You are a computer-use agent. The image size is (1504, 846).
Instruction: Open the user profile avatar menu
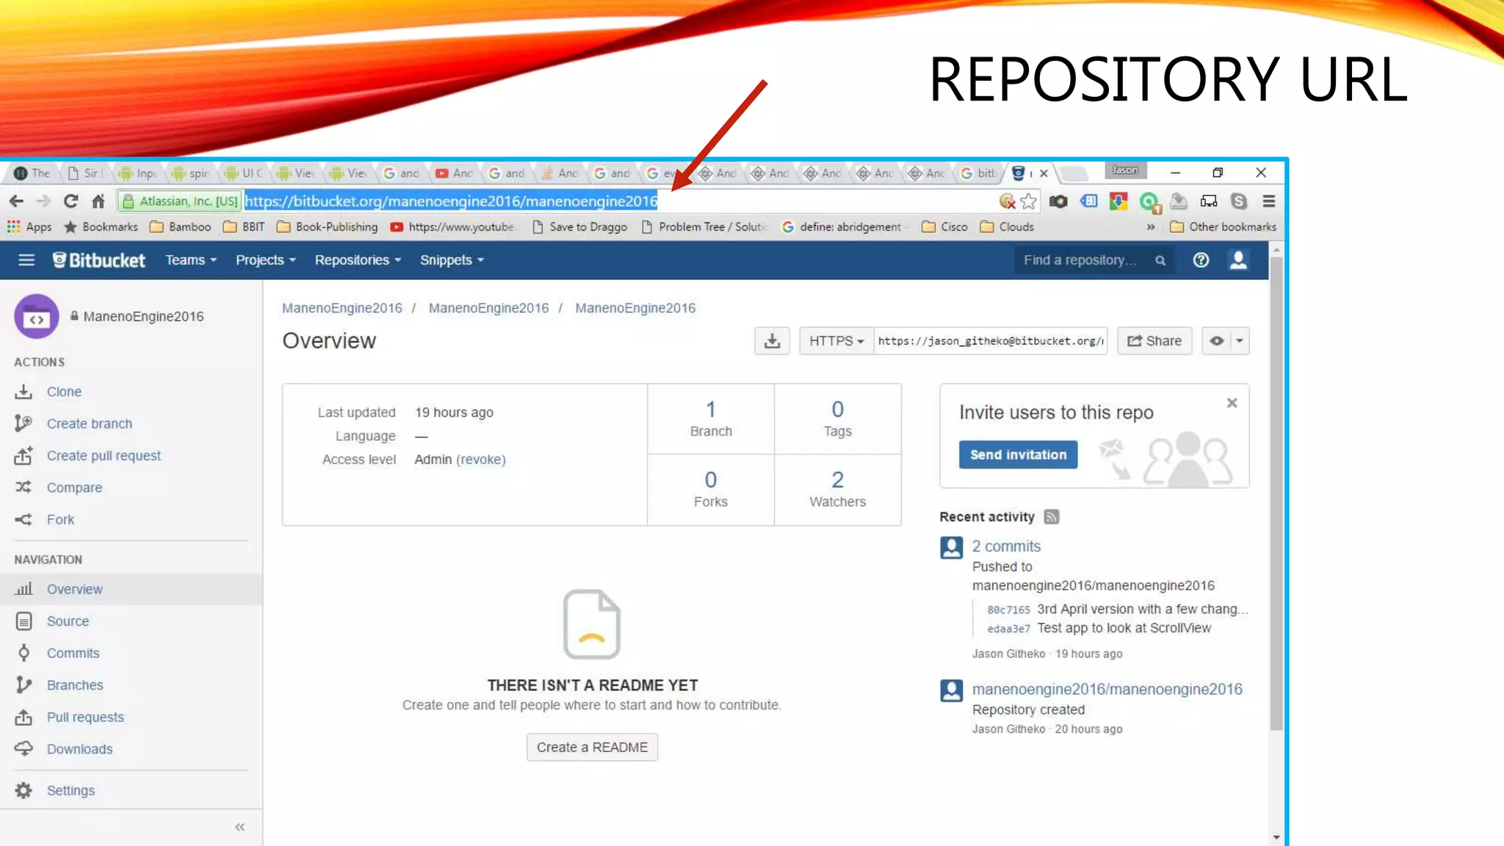pyautogui.click(x=1238, y=260)
